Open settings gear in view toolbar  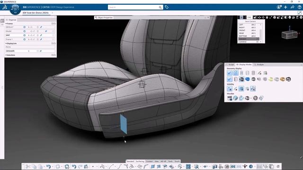[x=301, y=17]
